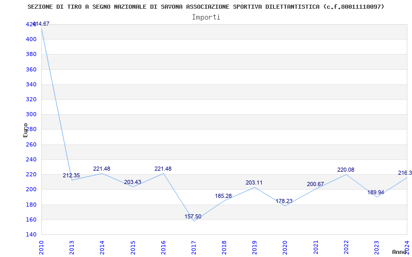
Task: Select the 221.48 label above year 2014
Action: [101, 169]
